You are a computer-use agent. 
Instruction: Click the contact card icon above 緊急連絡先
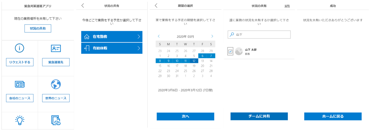pyautogui.click(x=56, y=48)
